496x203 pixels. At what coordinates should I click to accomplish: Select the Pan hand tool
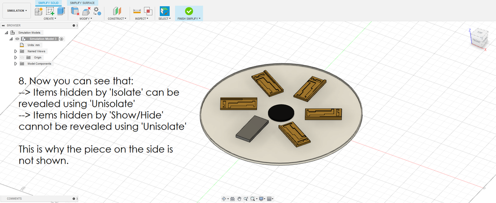(239, 199)
